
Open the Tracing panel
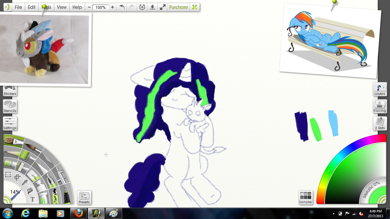tap(380, 106)
